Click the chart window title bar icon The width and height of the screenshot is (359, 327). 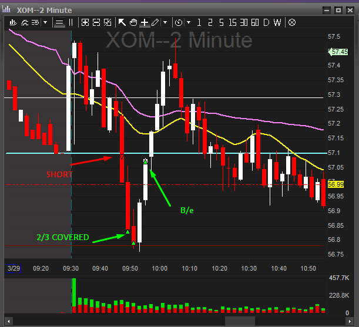[6, 9]
